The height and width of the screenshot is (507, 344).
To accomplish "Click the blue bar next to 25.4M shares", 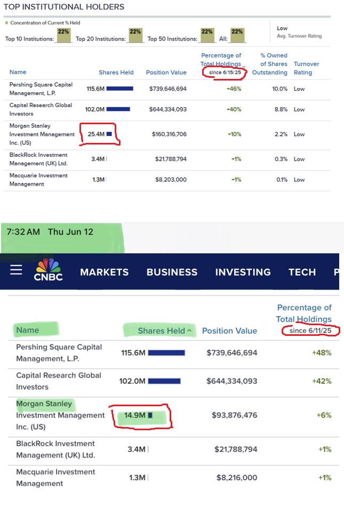I will coord(109,134).
